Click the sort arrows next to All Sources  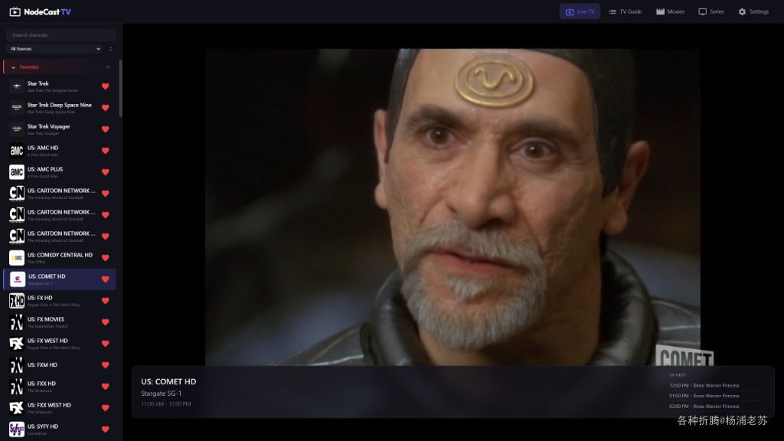click(x=110, y=48)
